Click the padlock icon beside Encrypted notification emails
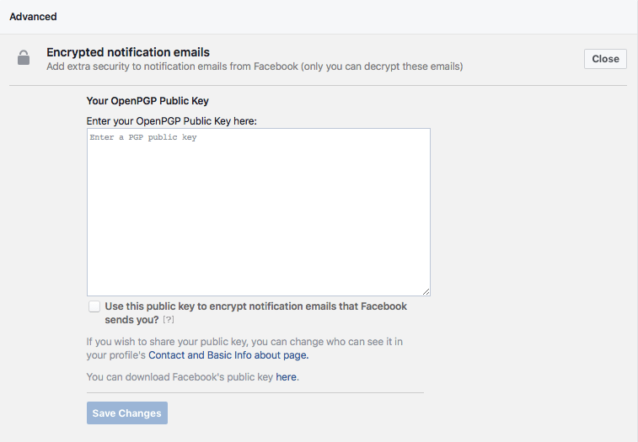This screenshot has height=442, width=638. 24,58
